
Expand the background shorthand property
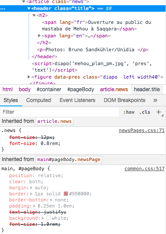(x=43, y=218)
